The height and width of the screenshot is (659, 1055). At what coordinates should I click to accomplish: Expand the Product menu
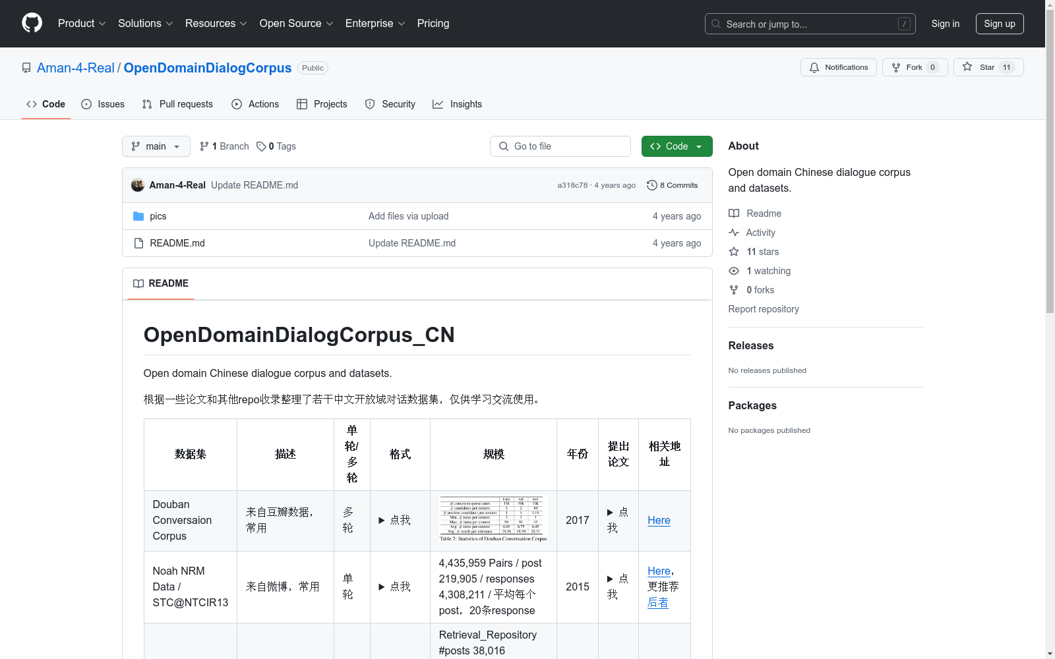point(82,23)
